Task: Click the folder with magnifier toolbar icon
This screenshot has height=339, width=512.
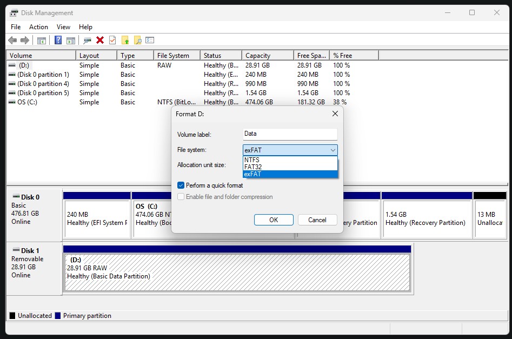Action: pos(137,39)
